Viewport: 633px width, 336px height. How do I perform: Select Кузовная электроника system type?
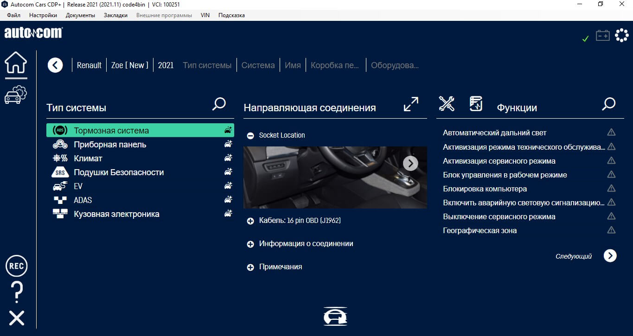coord(140,214)
